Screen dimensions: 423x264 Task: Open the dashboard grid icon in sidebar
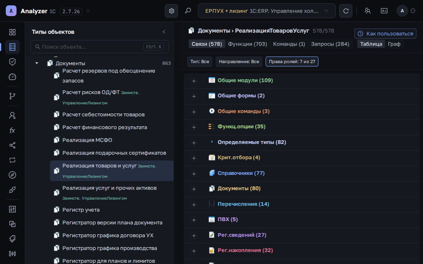[x=12, y=32]
